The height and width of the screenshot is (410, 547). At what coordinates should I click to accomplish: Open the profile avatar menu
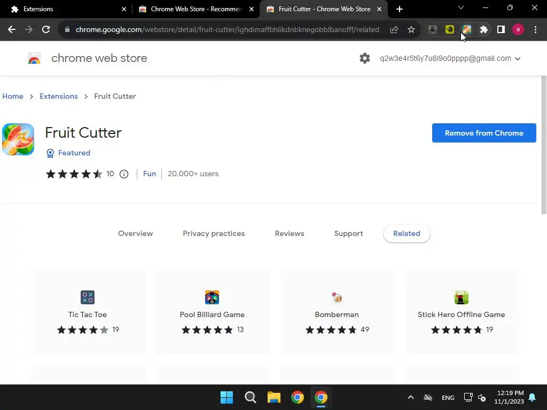point(518,30)
